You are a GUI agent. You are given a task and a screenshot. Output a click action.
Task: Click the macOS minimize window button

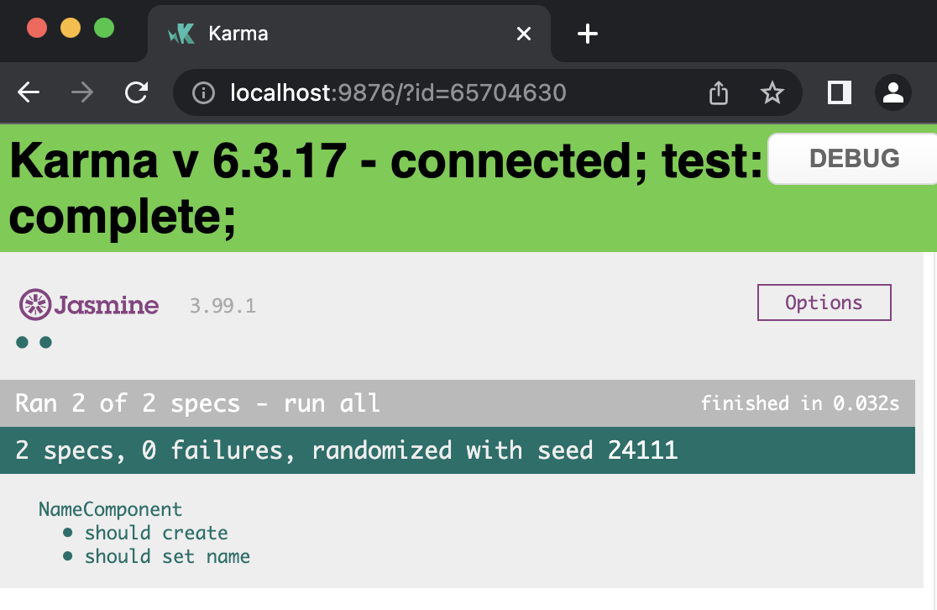[x=71, y=28]
